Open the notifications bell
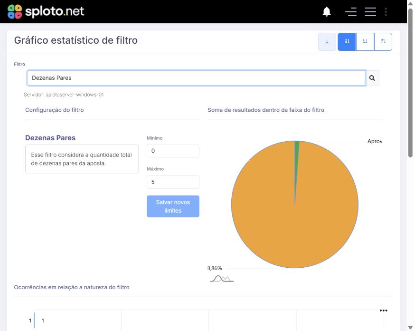Image resolution: width=414 pixels, height=331 pixels. pos(327,11)
